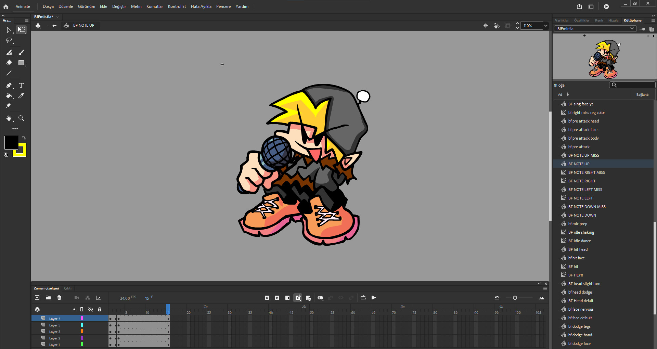
Task: Click the black stroke color swatch
Action: 11,143
